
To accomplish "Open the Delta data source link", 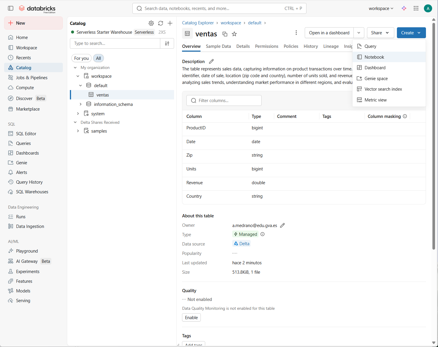I will tap(241, 243).
